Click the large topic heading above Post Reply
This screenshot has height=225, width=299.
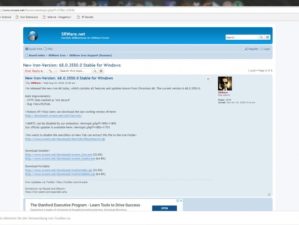[72, 65]
